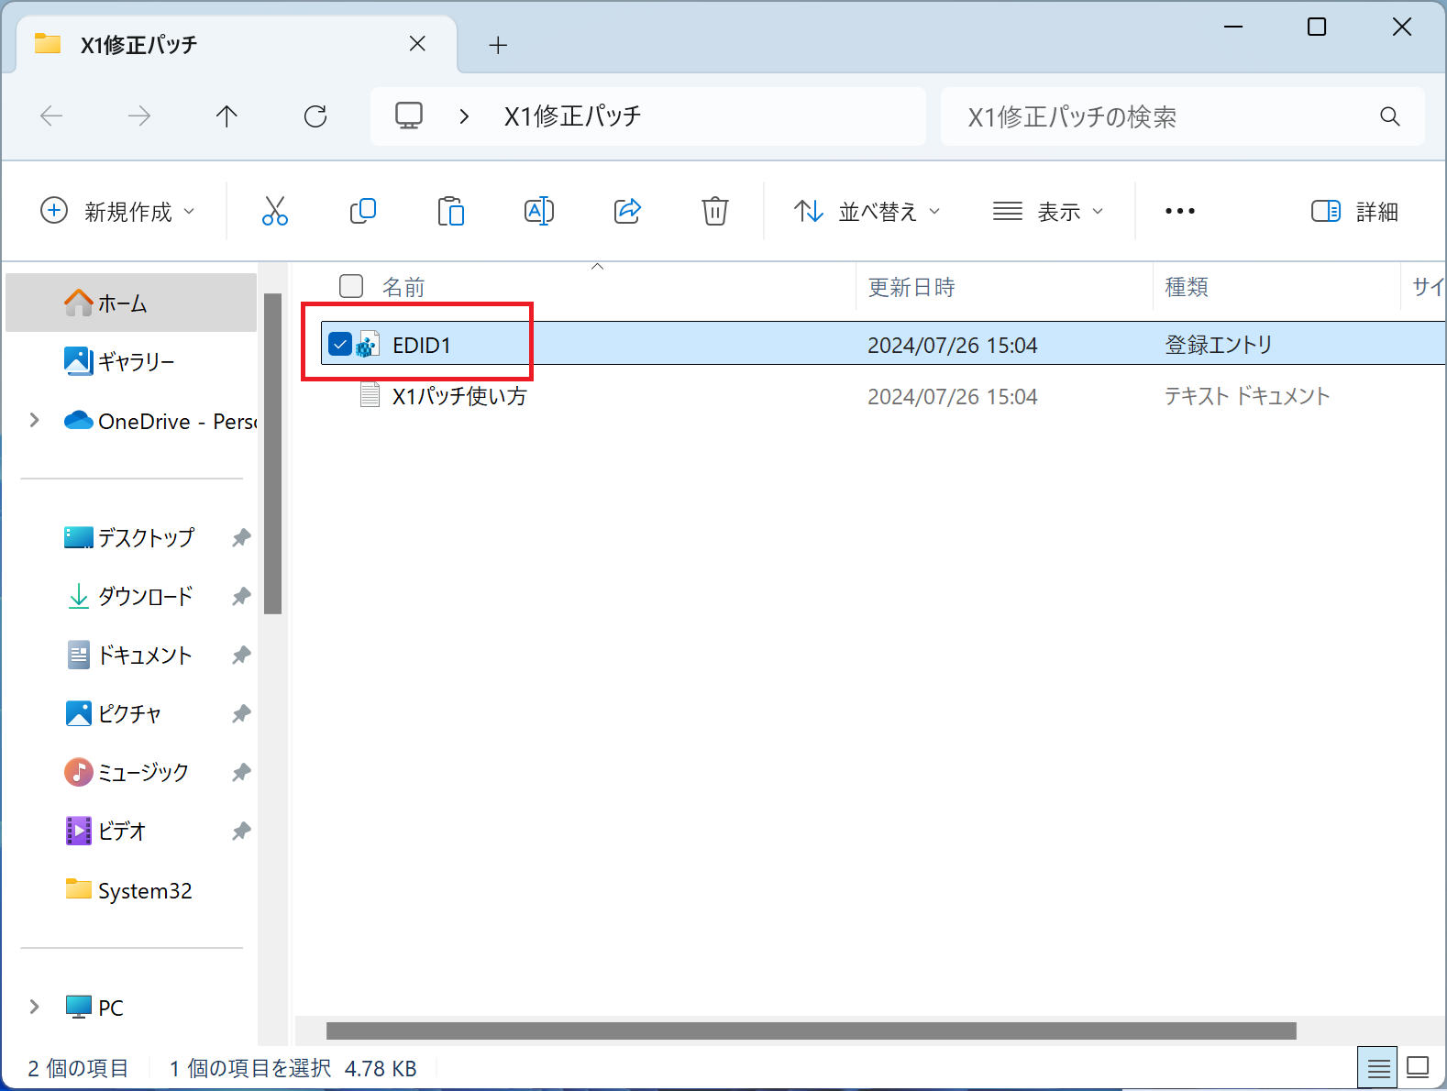Refresh the folder view
The image size is (1447, 1091).
(315, 116)
